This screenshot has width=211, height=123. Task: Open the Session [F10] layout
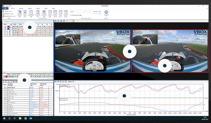pos(55,12)
